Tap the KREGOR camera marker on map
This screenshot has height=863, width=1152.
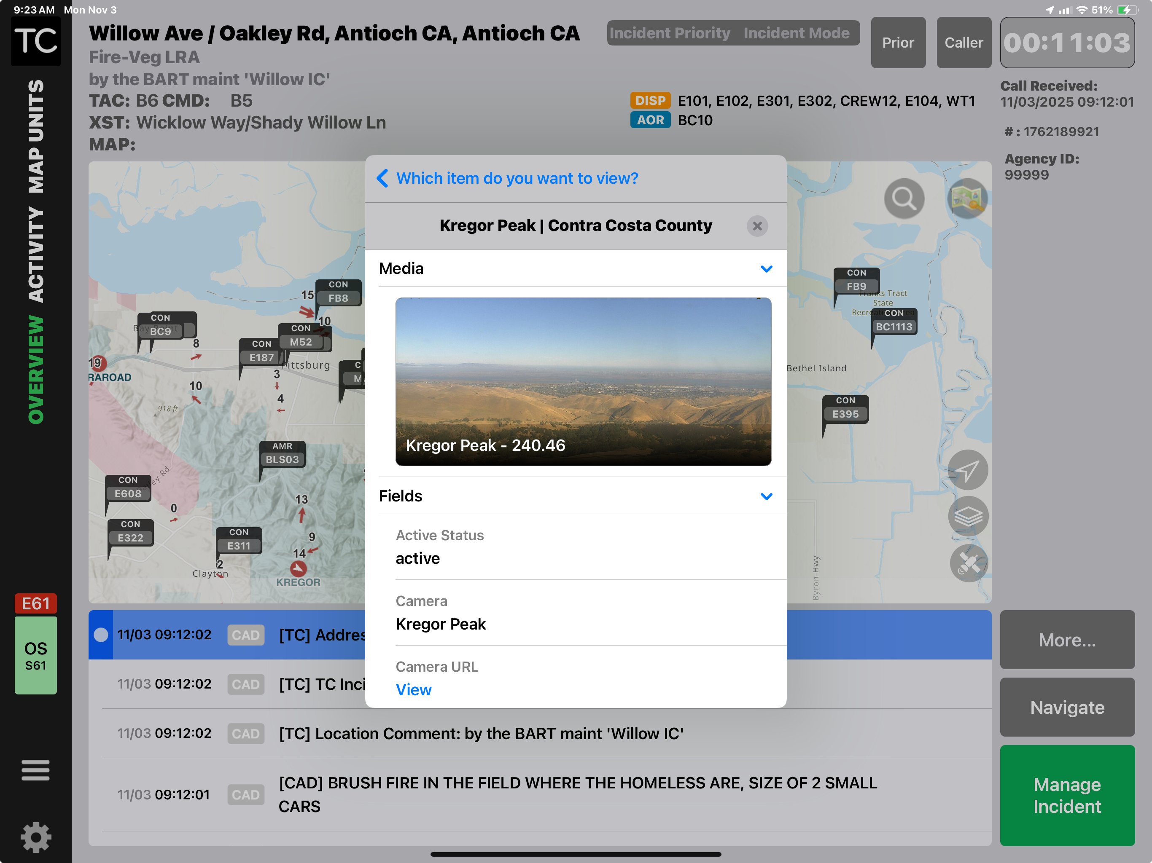point(299,568)
